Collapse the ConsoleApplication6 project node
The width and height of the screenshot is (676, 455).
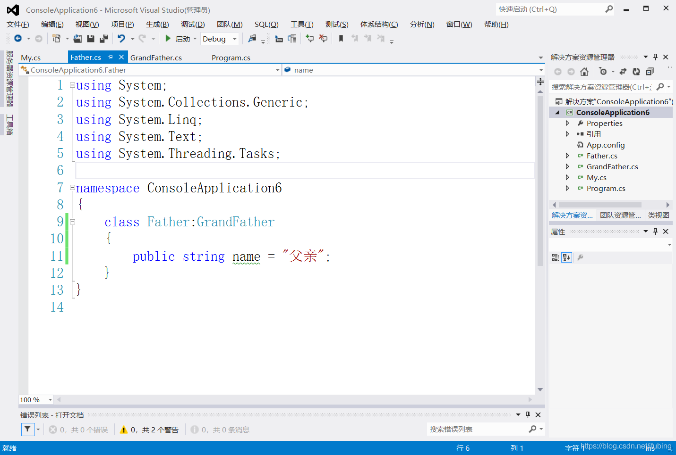[557, 112]
